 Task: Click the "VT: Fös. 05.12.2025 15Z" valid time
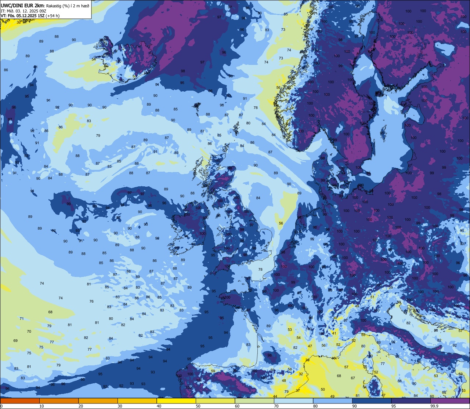[x=23, y=16]
